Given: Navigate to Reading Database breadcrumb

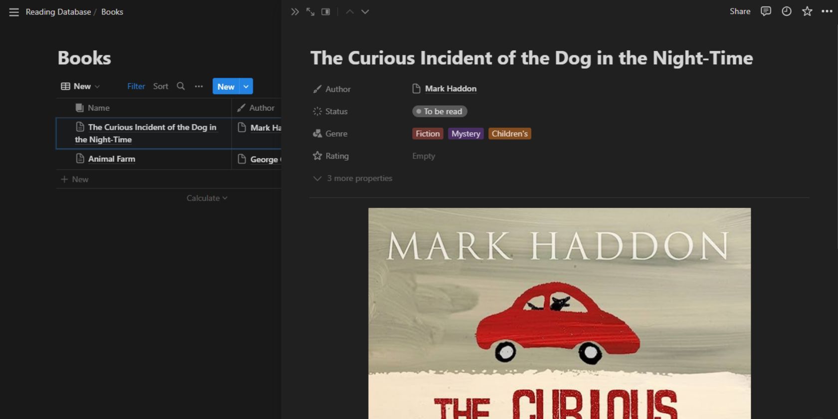Looking at the screenshot, I should click(x=58, y=12).
